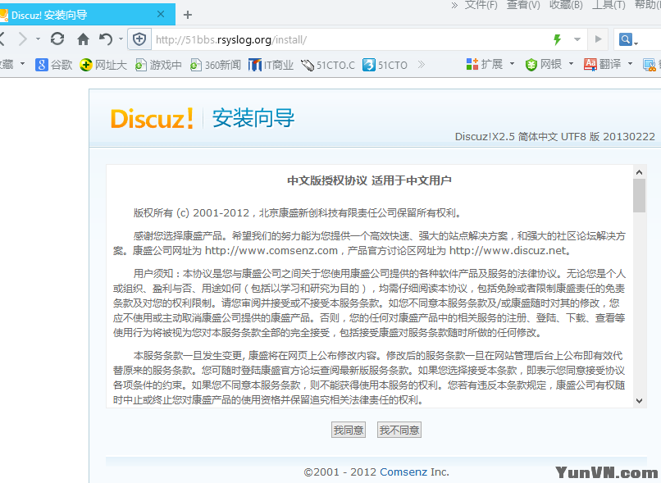Open the 360新闻 bookmark

[x=216, y=65]
